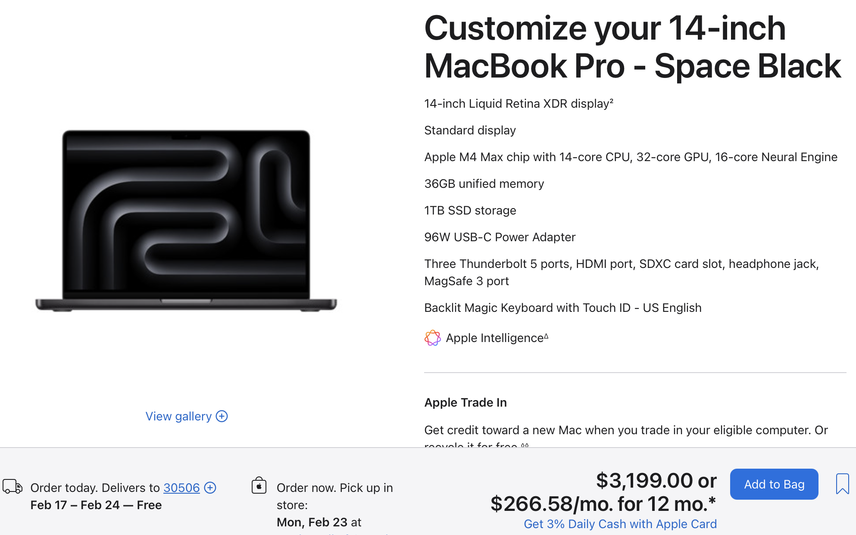The width and height of the screenshot is (856, 535).
Task: Click the store pickup bag icon
Action: 259,485
